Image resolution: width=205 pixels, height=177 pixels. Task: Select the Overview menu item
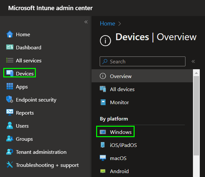pyautogui.click(x=121, y=76)
